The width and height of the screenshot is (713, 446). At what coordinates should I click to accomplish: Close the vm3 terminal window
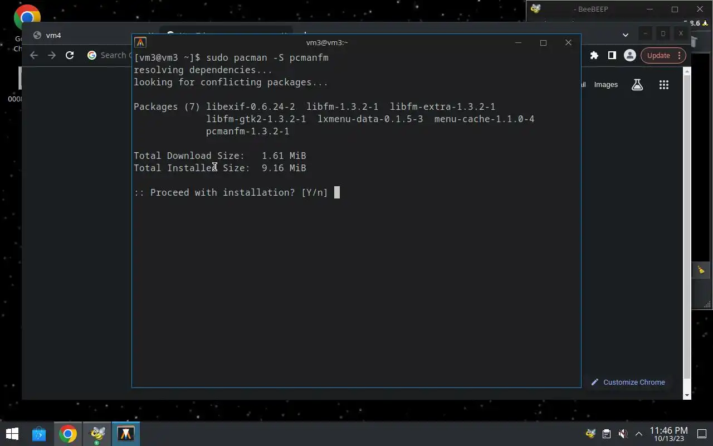pos(568,42)
